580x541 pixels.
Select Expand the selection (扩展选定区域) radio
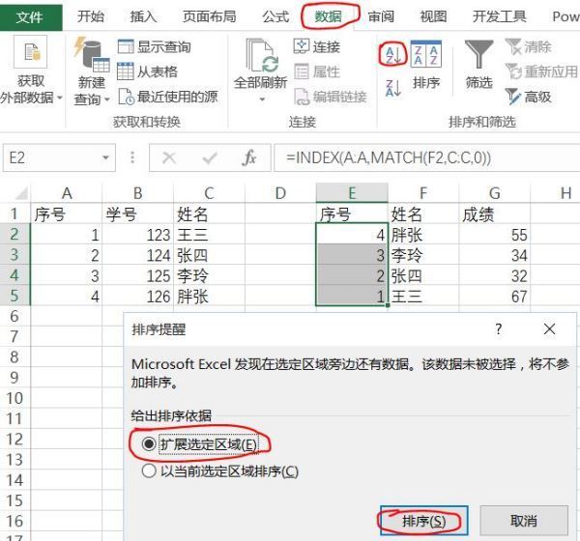pos(149,443)
